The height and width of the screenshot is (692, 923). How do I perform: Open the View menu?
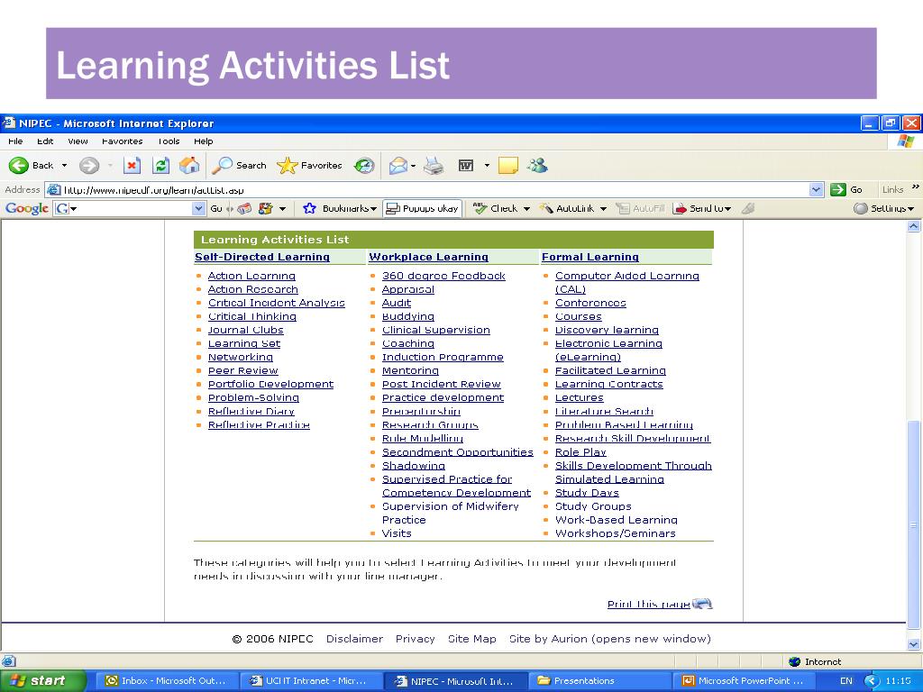[x=78, y=141]
